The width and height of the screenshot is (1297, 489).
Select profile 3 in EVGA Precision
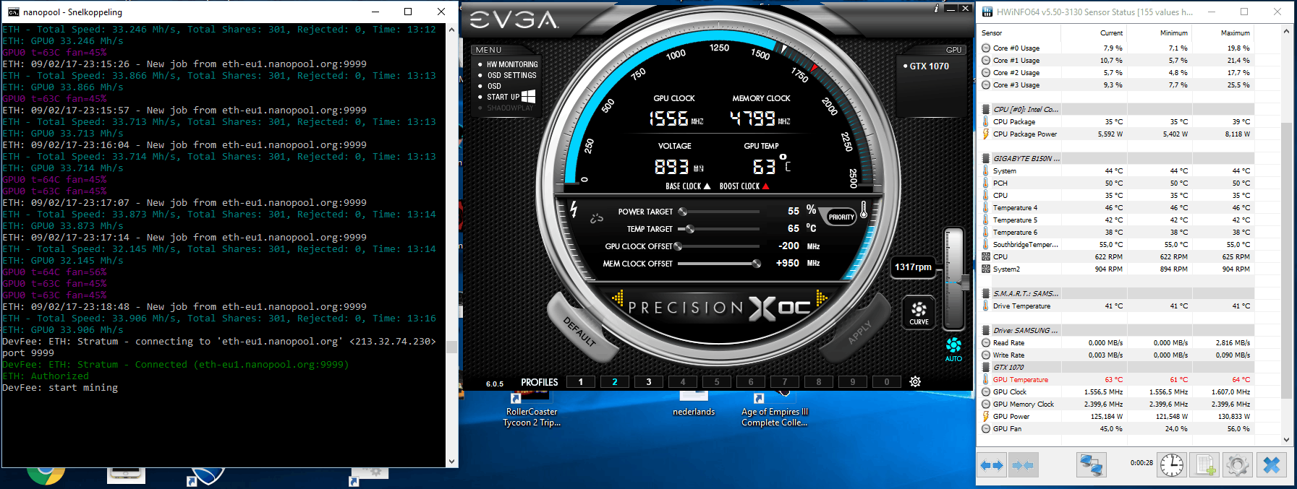pos(649,382)
